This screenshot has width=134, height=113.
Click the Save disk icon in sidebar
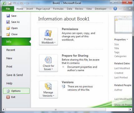point(8,16)
